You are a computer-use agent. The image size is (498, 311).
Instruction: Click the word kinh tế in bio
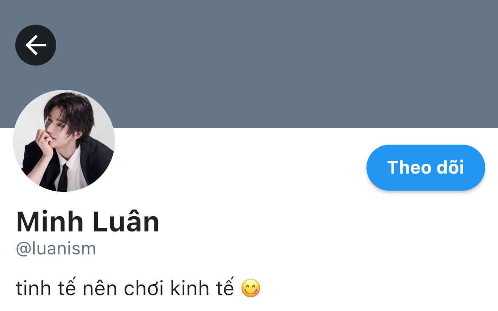[202, 288]
